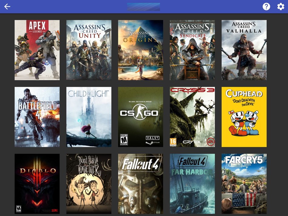Select Fallout 4 Far Harbor cover
Screen dimensions: 288x216
click(192, 184)
